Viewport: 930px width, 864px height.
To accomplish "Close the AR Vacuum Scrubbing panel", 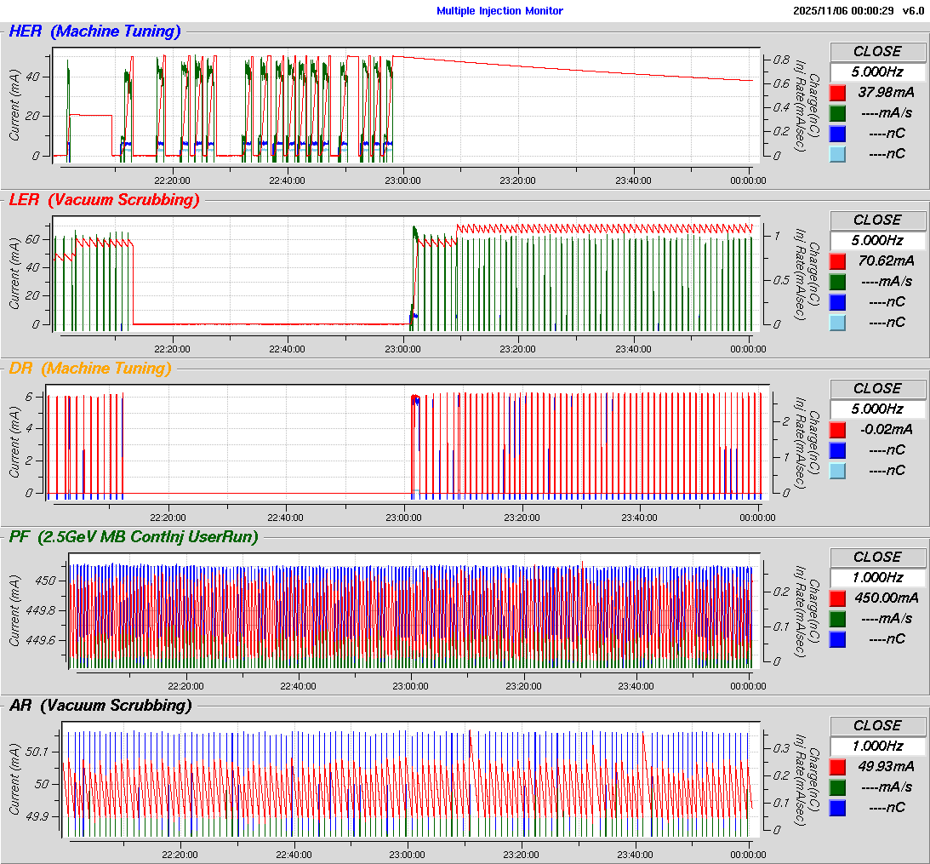I will 877,725.
